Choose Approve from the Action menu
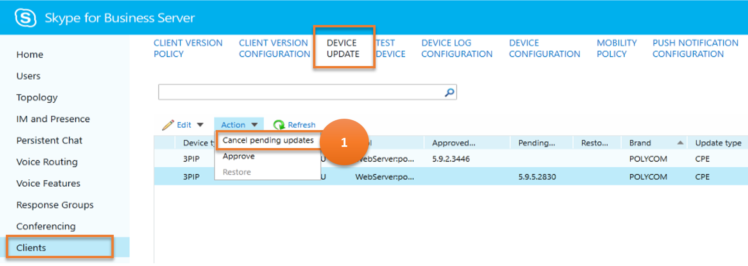Image resolution: width=748 pixels, height=266 pixels. pyautogui.click(x=239, y=156)
